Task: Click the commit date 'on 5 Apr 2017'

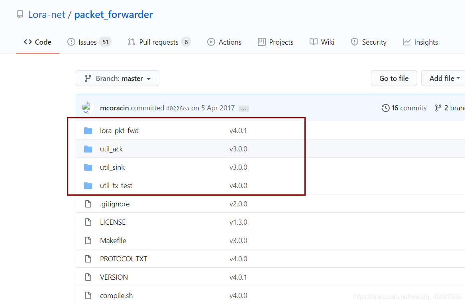Action: 213,108
